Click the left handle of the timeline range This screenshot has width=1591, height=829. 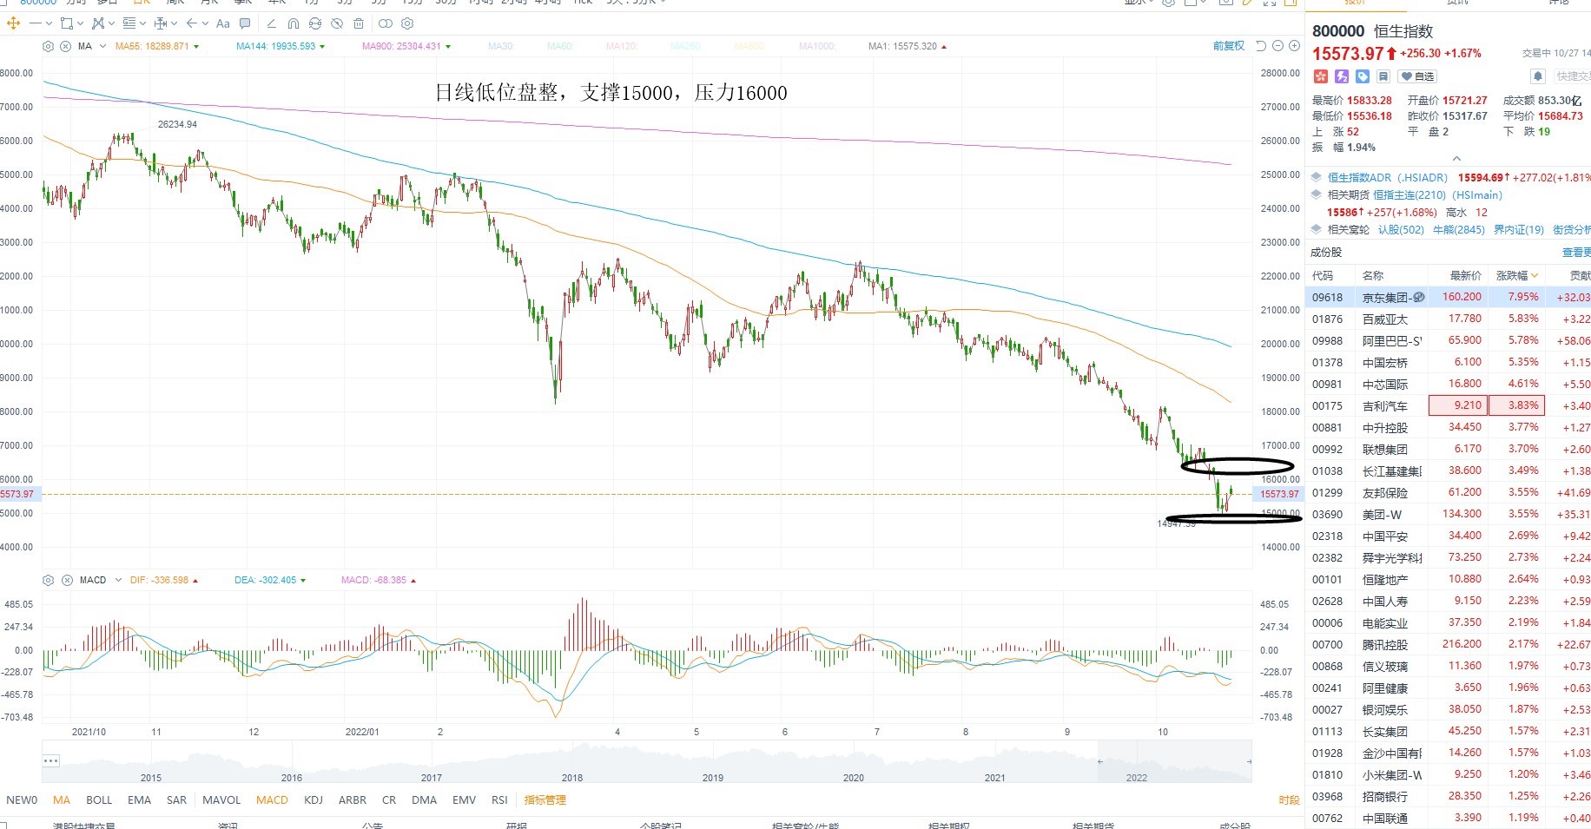pyautogui.click(x=1099, y=761)
